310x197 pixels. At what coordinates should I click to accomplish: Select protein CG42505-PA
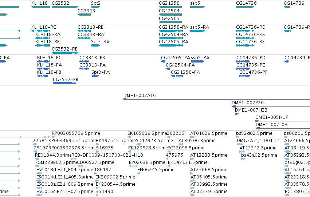pyautogui.click(x=163, y=61)
